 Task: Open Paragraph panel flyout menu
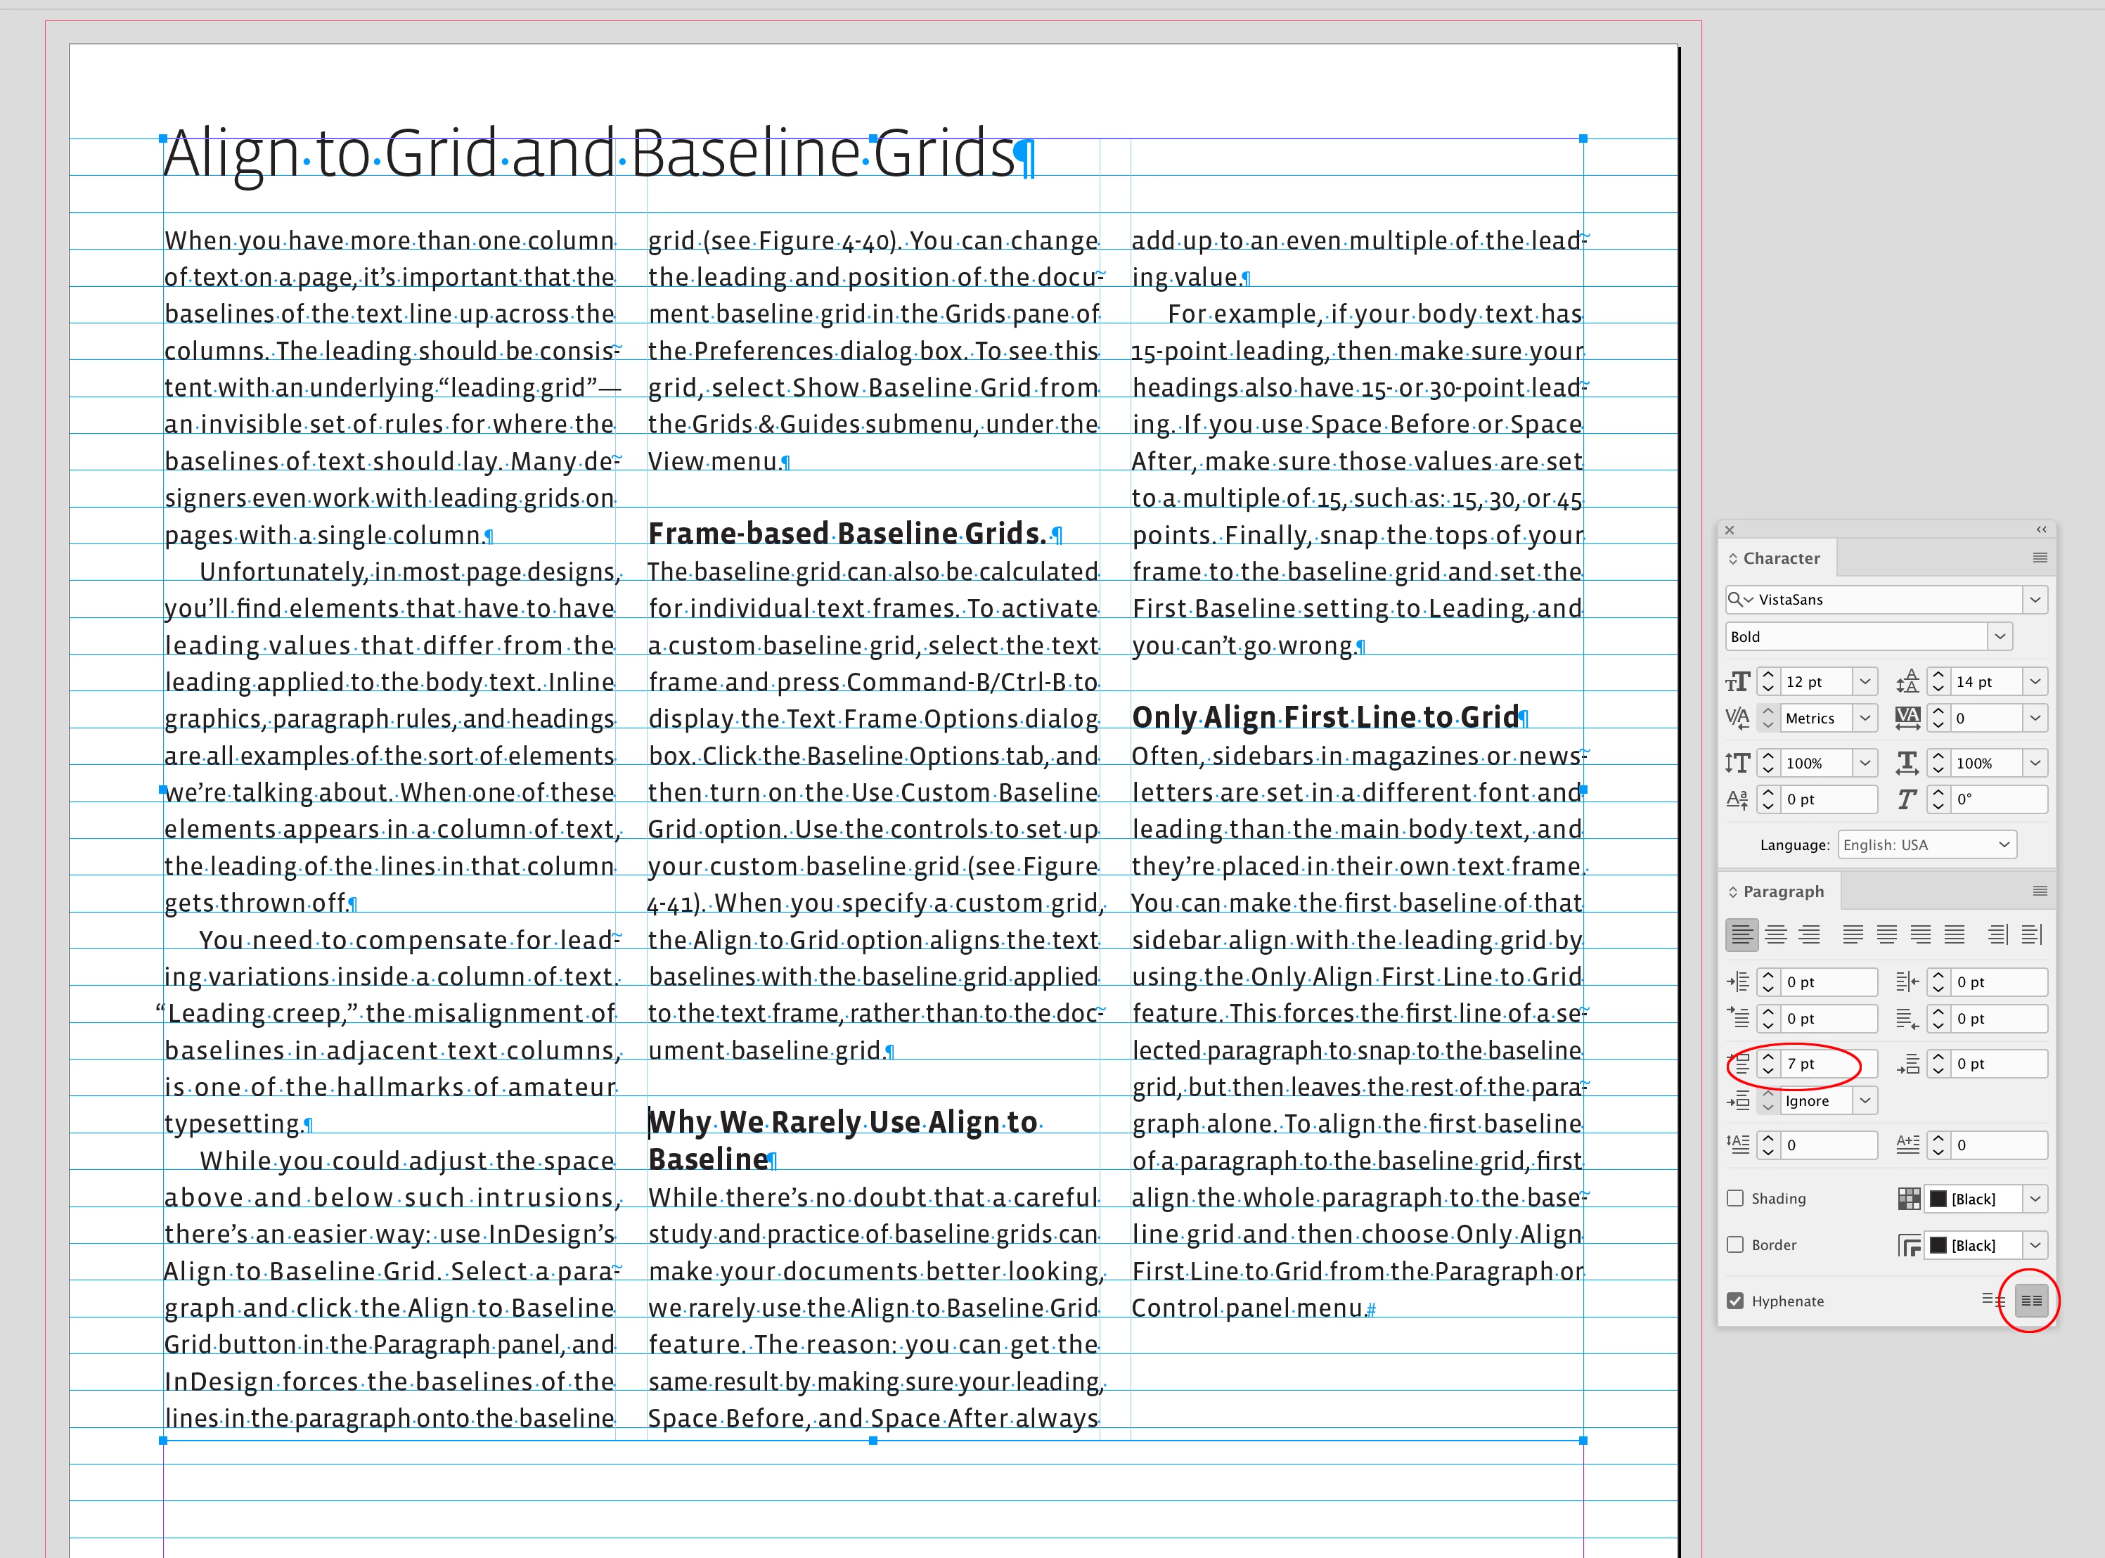2039,891
